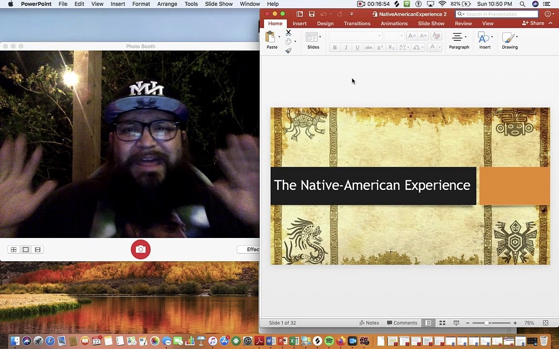
Task: Open the Design ribbon tab
Action: tap(325, 23)
